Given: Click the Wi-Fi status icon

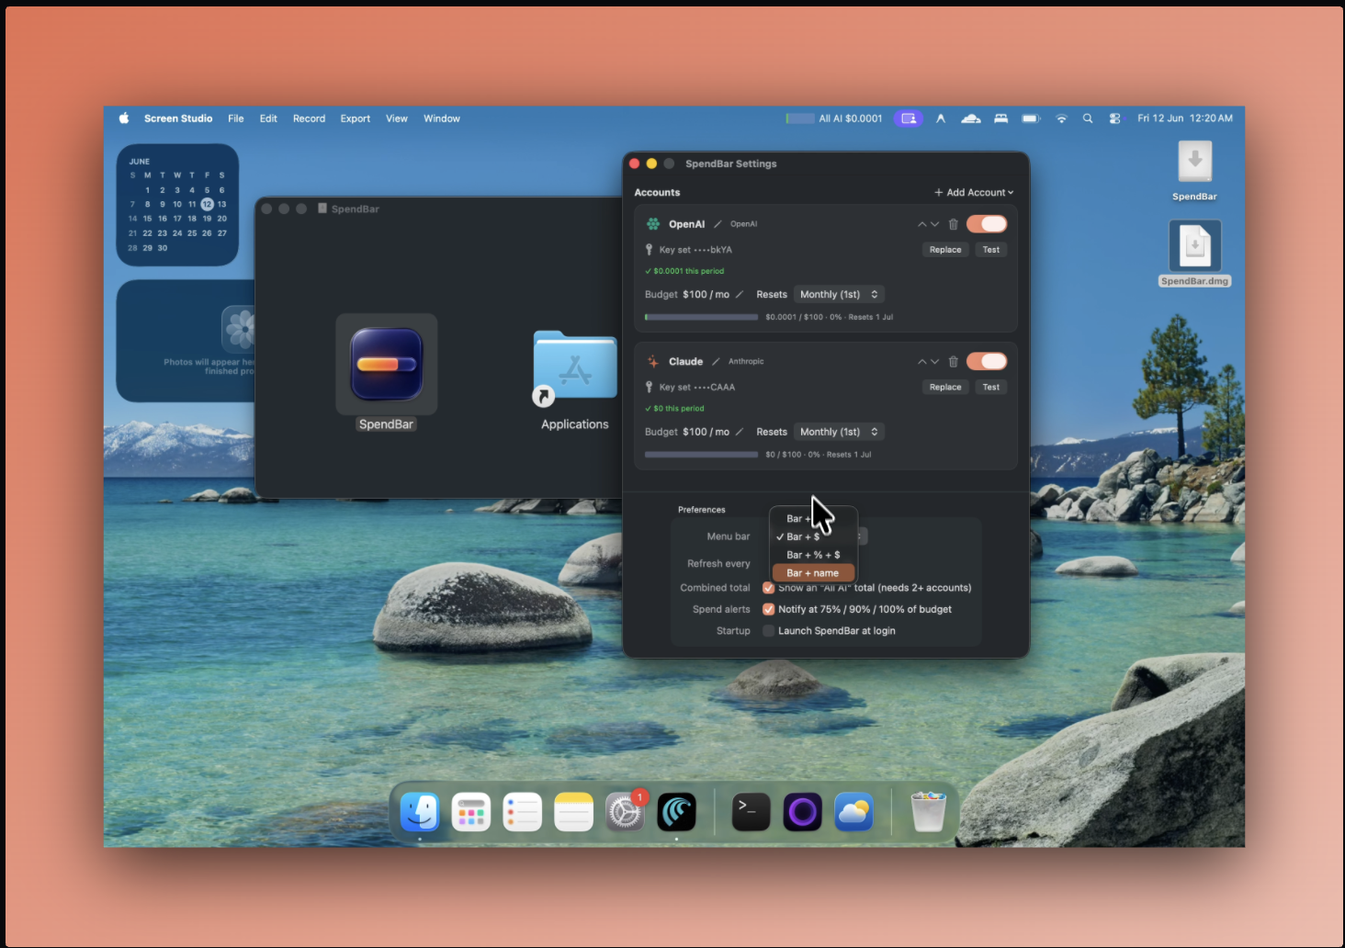Looking at the screenshot, I should (1061, 118).
